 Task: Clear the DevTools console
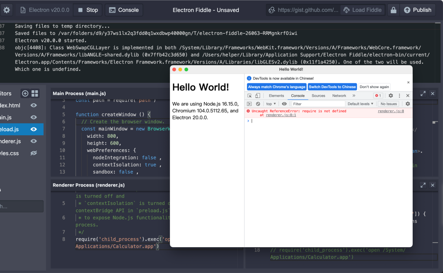(258, 104)
